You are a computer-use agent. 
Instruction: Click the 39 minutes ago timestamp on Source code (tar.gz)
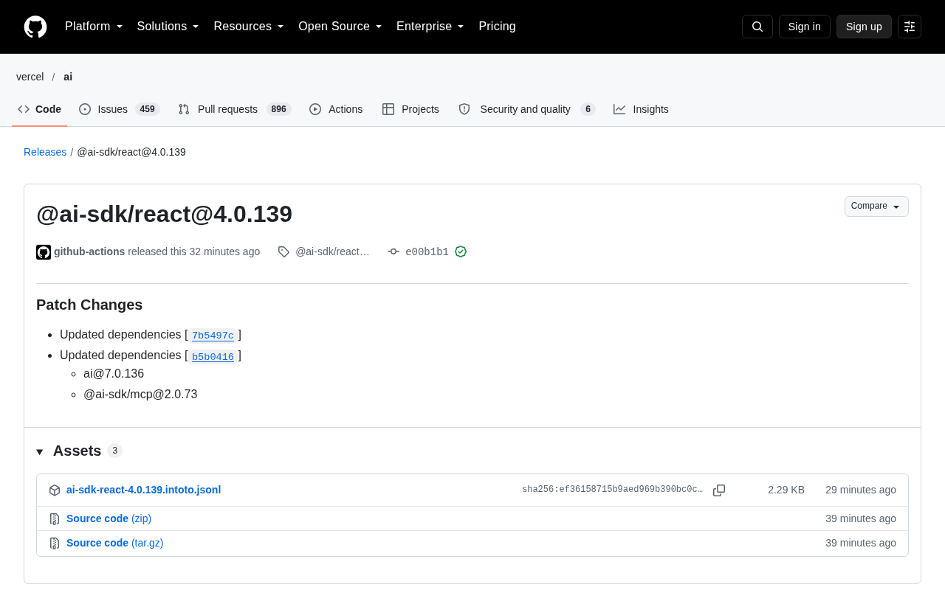[861, 543]
